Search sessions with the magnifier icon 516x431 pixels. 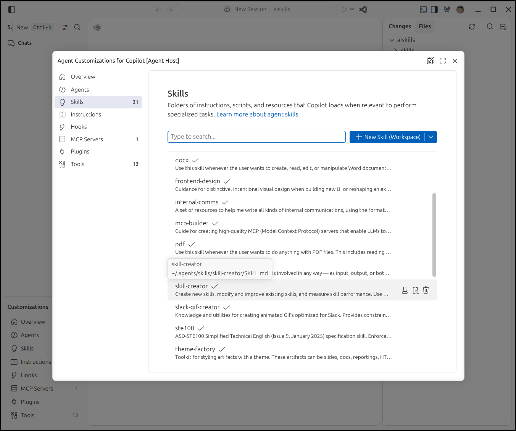[77, 27]
